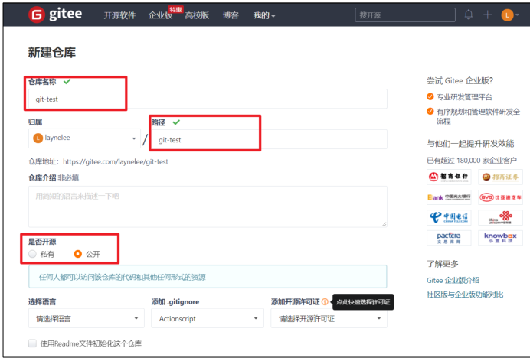530x358 pixels.
Task: Click the 尝试 Gitee 企业版? heading
Action: click(460, 81)
